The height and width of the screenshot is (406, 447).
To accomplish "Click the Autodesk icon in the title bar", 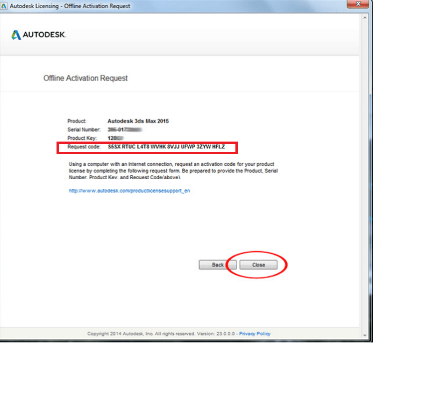I will pyautogui.click(x=4, y=6).
